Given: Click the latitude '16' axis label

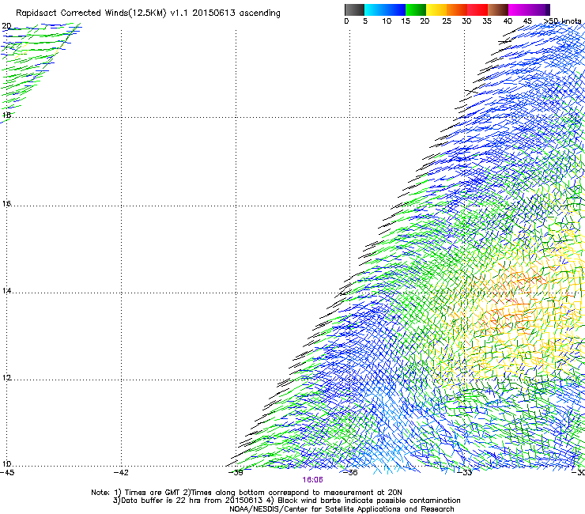Looking at the screenshot, I should pos(6,203).
